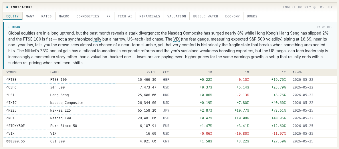Click the 1Y value +28.79%
339x149 pixels.
pos(279,87)
